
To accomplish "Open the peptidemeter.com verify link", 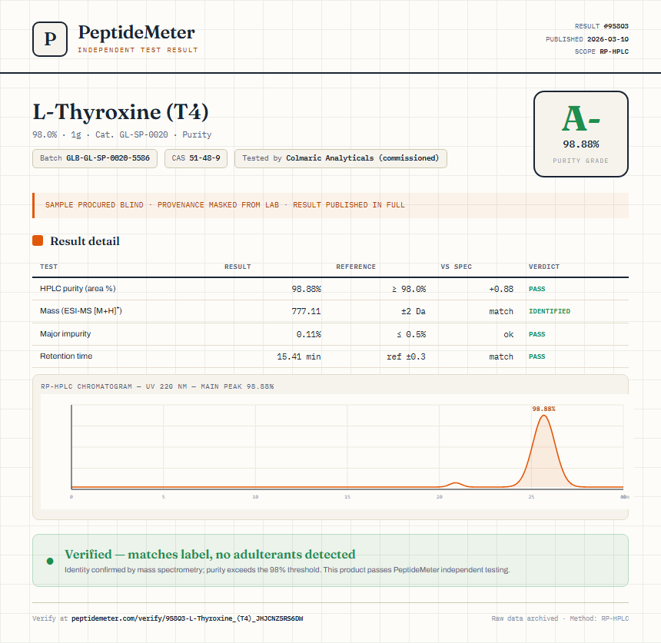I will [188, 618].
